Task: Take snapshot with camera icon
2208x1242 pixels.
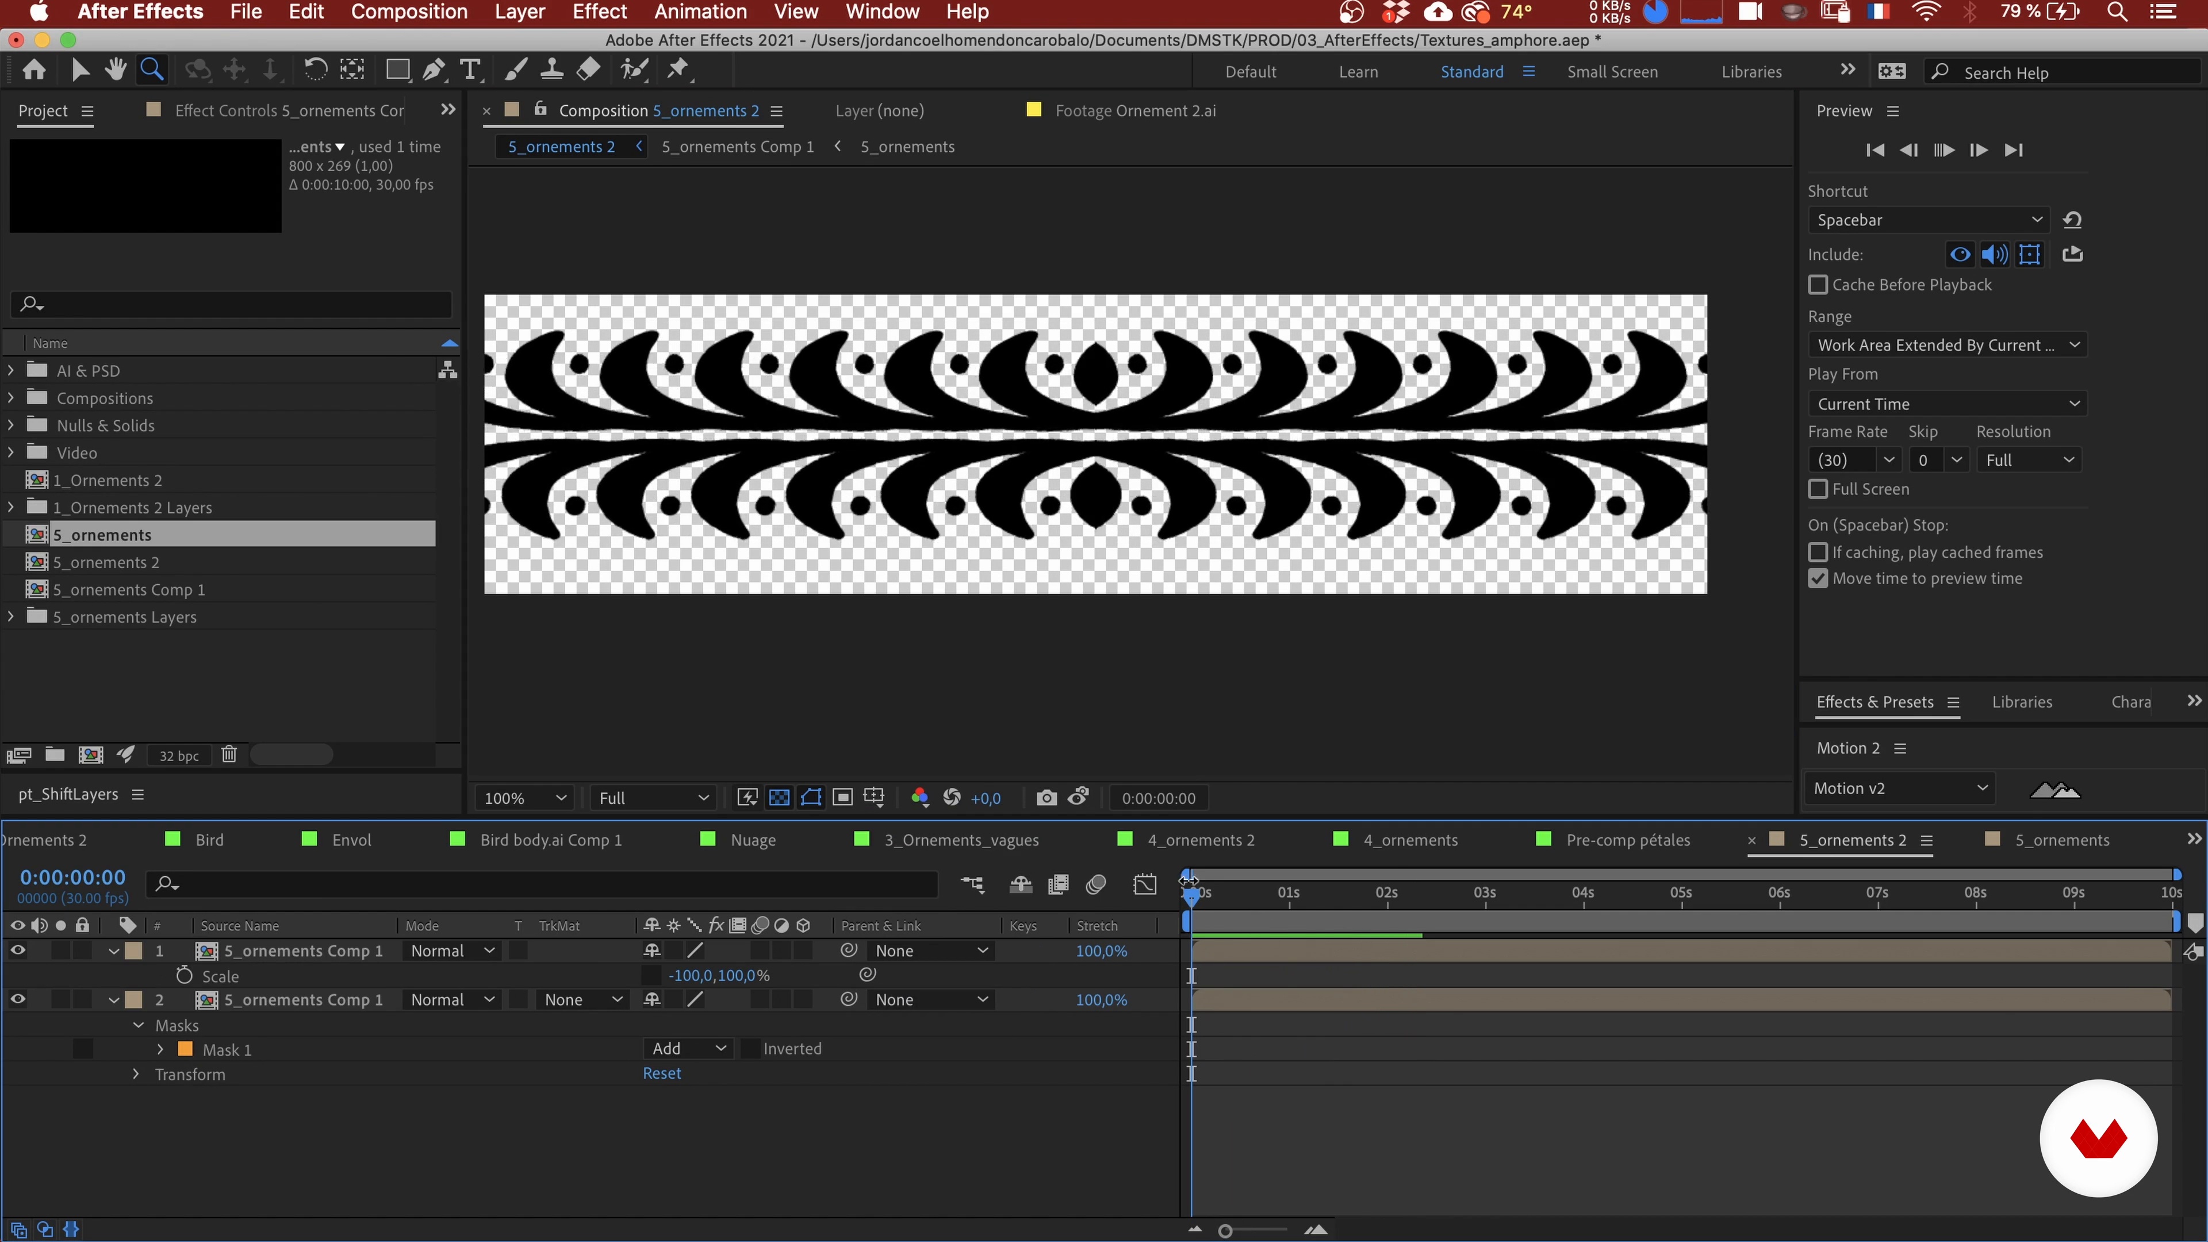Action: coord(1046,798)
